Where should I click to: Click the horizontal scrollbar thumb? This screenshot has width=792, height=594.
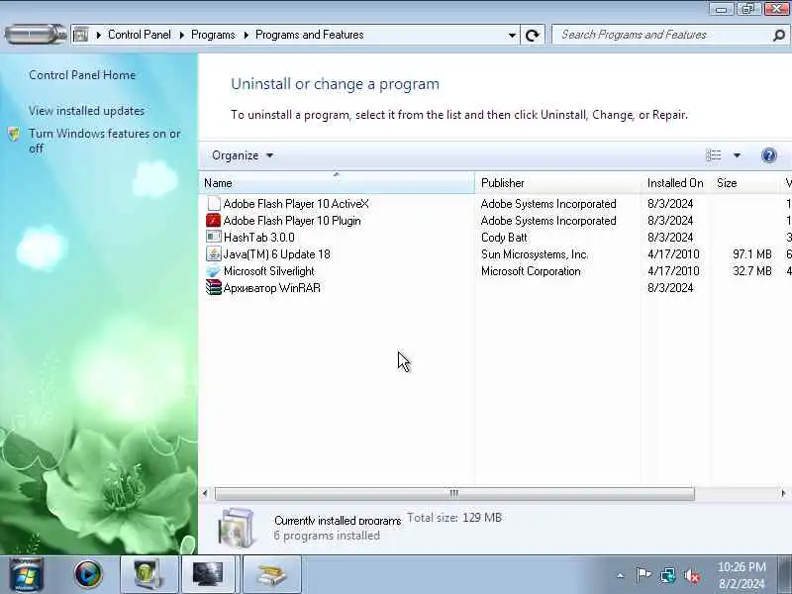pyautogui.click(x=454, y=493)
